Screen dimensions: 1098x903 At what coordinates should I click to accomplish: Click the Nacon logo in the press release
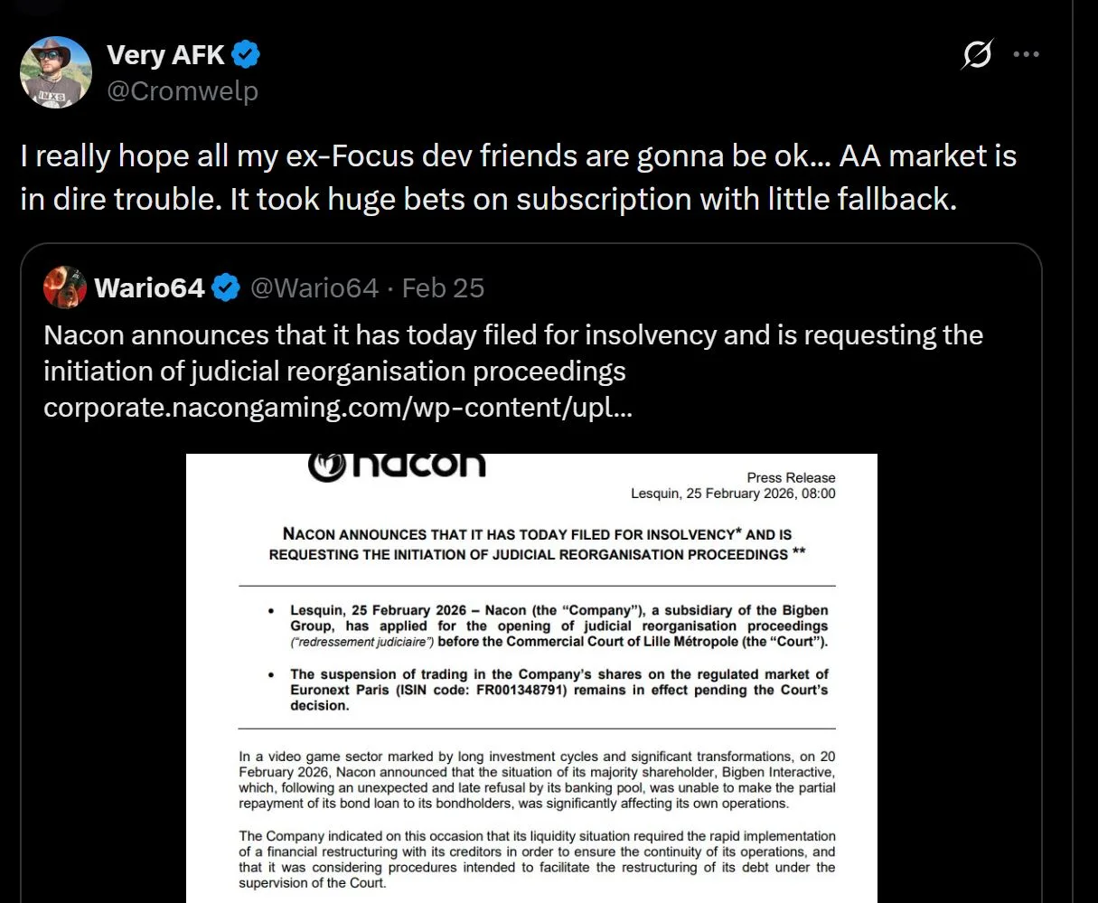(397, 465)
